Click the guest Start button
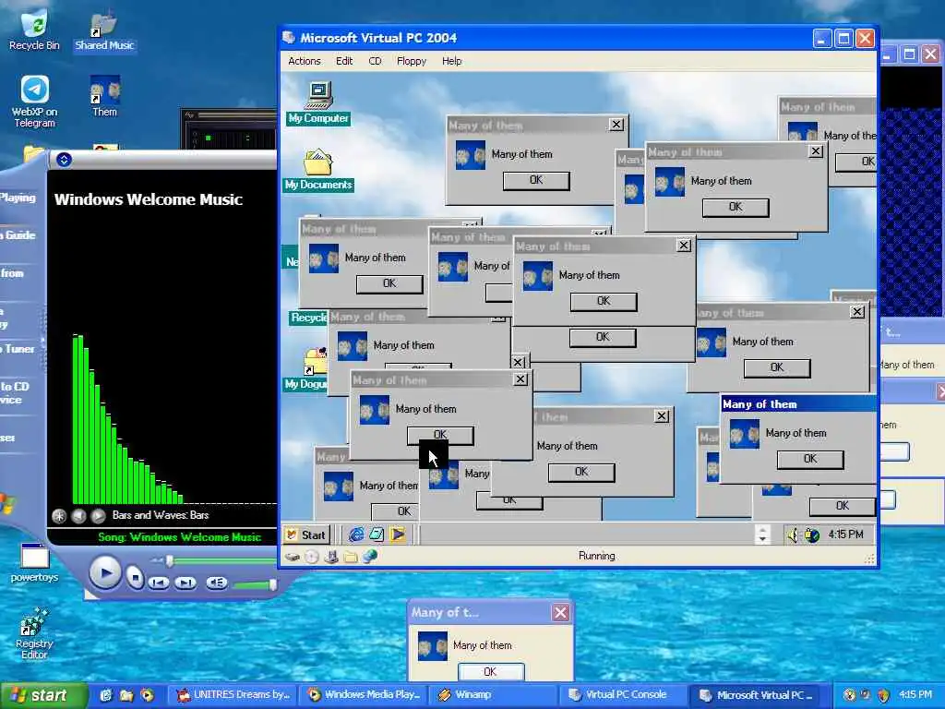The height and width of the screenshot is (709, 945). tap(306, 535)
